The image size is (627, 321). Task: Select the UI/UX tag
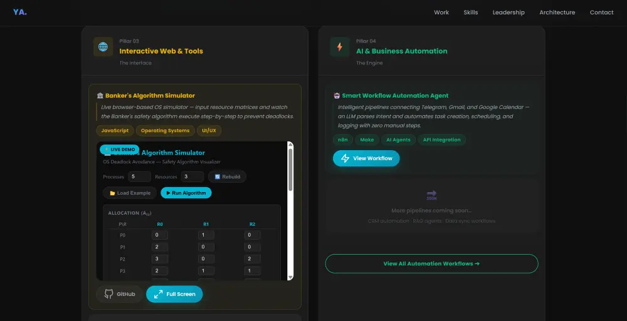[x=209, y=131]
